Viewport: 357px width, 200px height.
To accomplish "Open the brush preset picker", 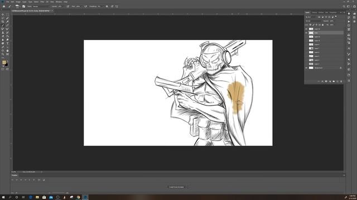I will tap(17, 6).
